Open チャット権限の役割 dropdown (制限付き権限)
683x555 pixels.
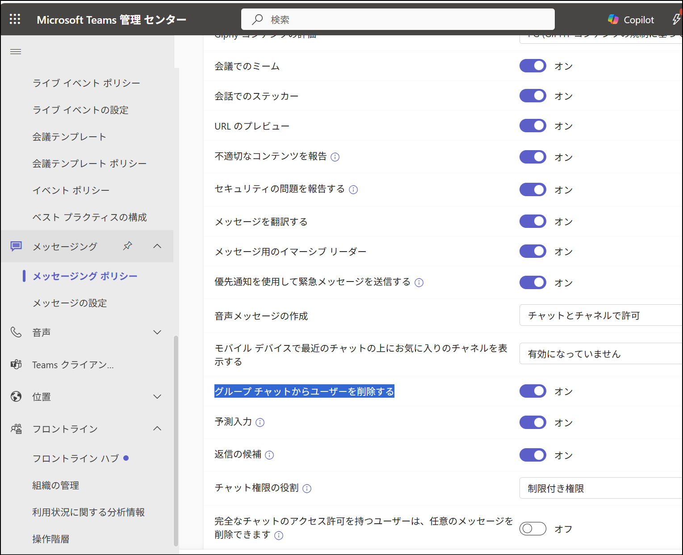[x=601, y=488]
